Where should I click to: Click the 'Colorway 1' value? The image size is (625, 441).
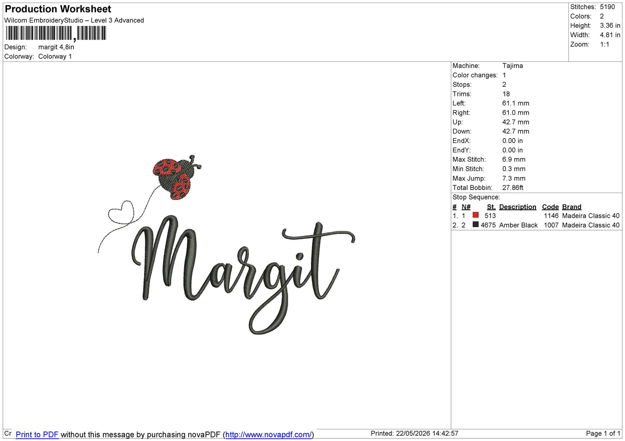[55, 57]
